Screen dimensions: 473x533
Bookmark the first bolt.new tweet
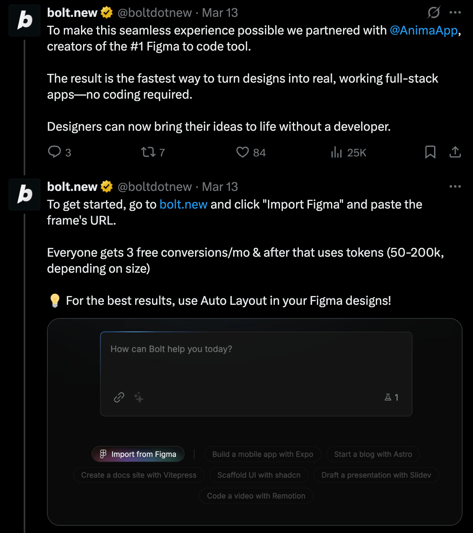click(x=430, y=152)
